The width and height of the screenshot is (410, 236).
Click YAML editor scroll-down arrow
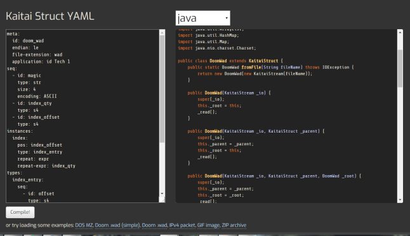tap(162, 193)
